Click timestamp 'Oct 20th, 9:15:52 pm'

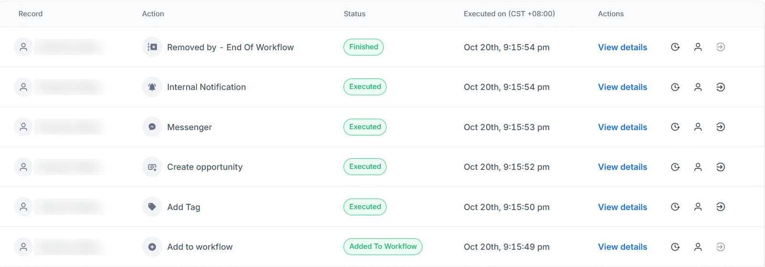pos(507,167)
